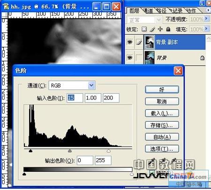This screenshot has height=190, width=211.
Task: Hide the 背景 副本 layer with its eye icon
Action: (x=130, y=42)
